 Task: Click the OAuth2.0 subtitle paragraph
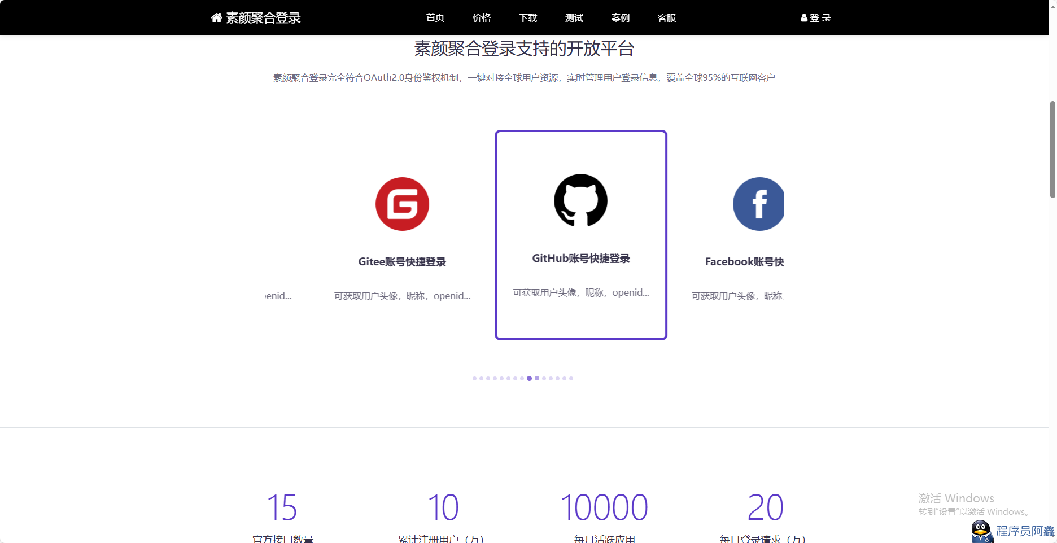click(525, 77)
